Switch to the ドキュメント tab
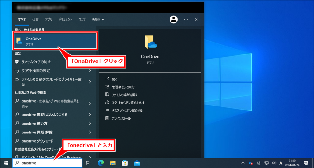This screenshot has height=168, width=314. pos(65,19)
